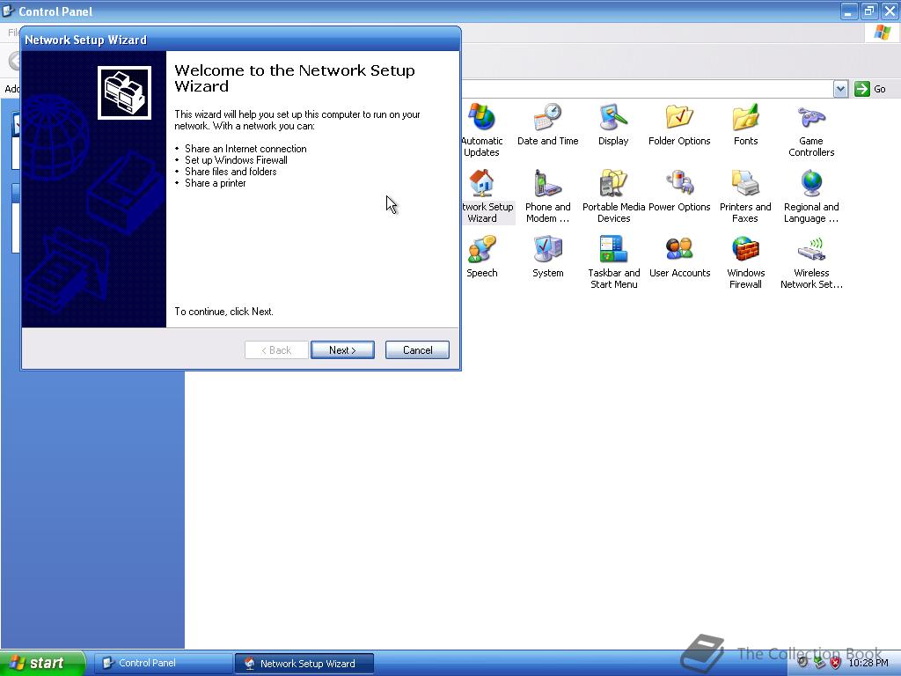
Task: Click Next in the Network Setup Wizard
Action: click(342, 350)
